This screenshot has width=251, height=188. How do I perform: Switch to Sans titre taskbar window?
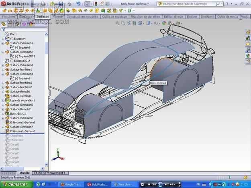tap(124, 184)
